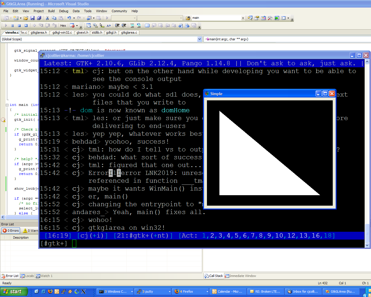Open the Firefox quick launch icon

(50, 291)
